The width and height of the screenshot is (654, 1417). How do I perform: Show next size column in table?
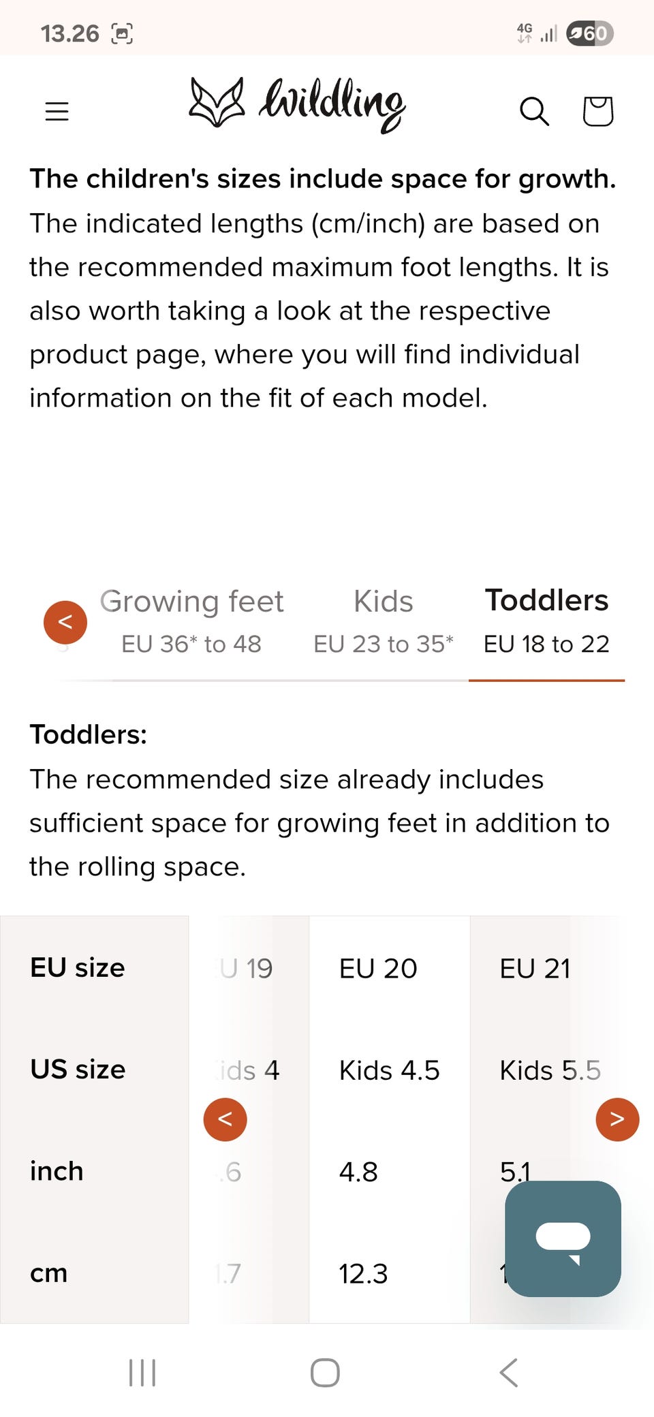617,1119
